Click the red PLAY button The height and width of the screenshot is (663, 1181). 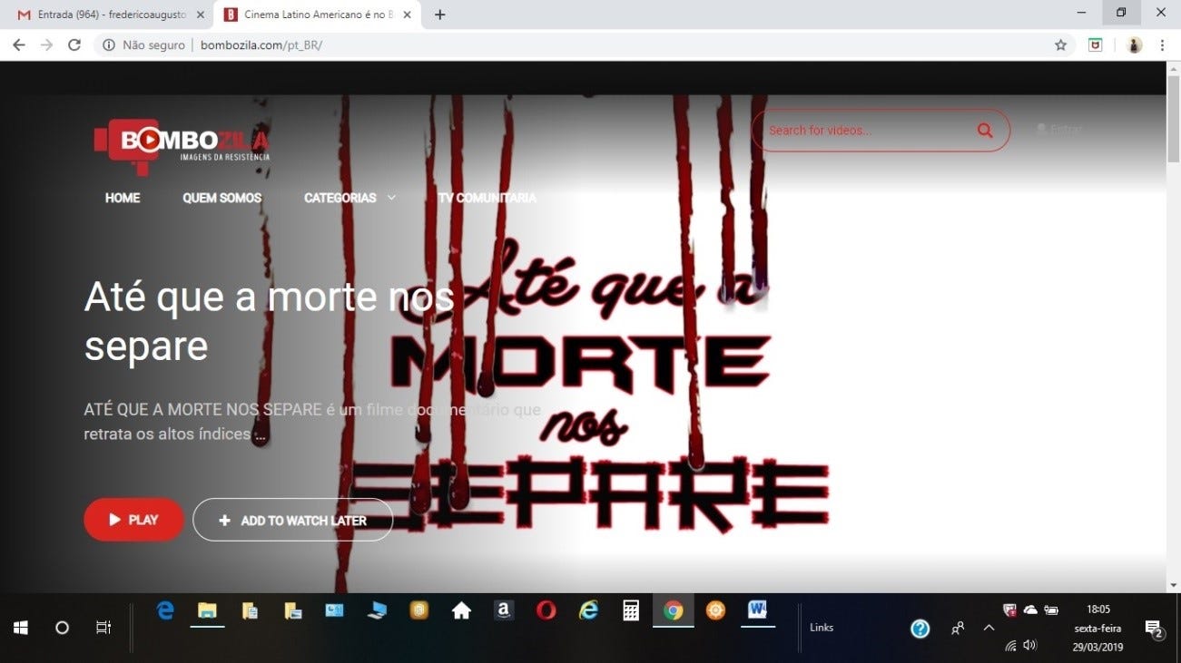(134, 520)
